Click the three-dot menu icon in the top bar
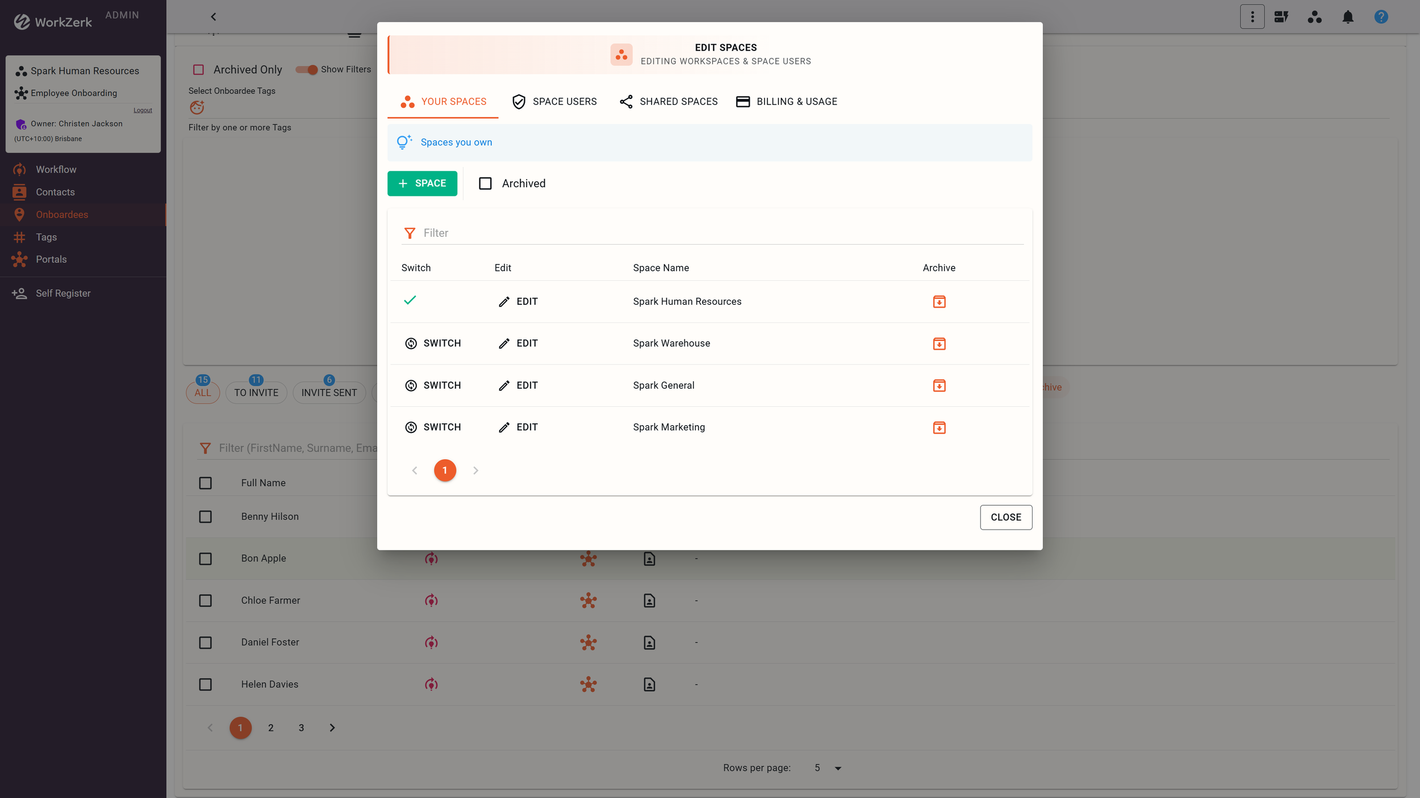Viewport: 1420px width, 798px height. (1252, 17)
